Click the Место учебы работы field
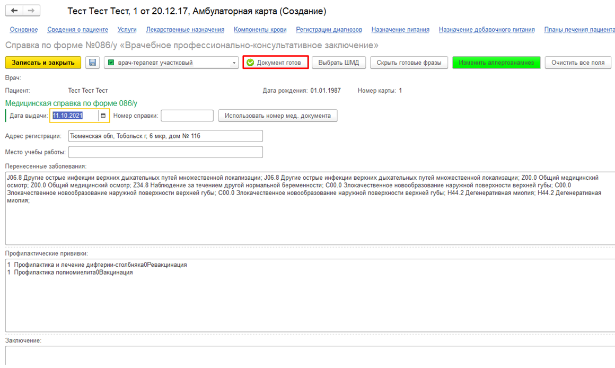Screen dimensions: 615x368 point(165,152)
